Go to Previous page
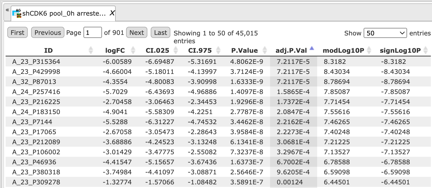Screen dimensions: 432x188 (48, 33)
